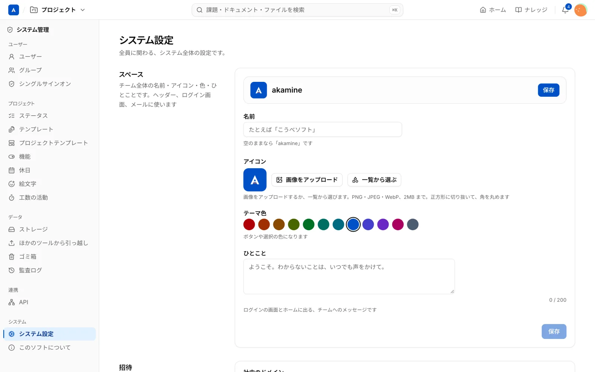The image size is (595, 372).
Task: Click the 保存 button beside akamine
Action: 549,90
